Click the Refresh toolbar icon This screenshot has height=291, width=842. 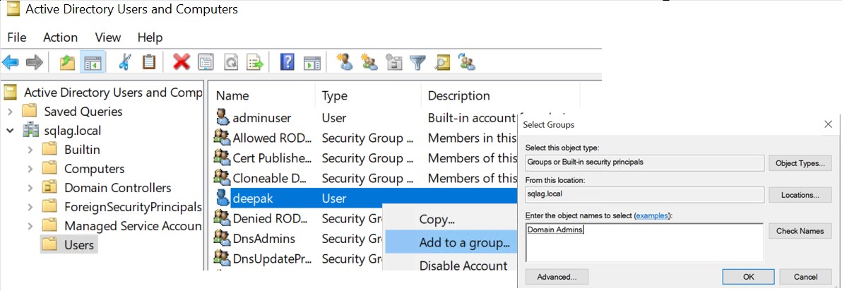(232, 62)
